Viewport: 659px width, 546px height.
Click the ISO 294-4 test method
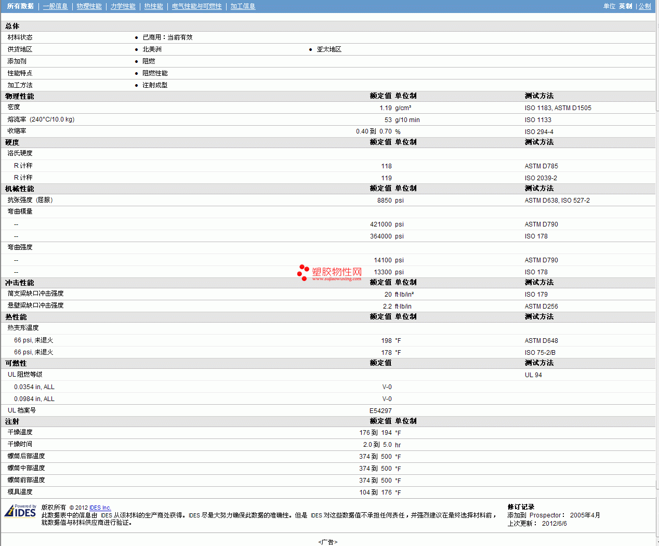(539, 132)
